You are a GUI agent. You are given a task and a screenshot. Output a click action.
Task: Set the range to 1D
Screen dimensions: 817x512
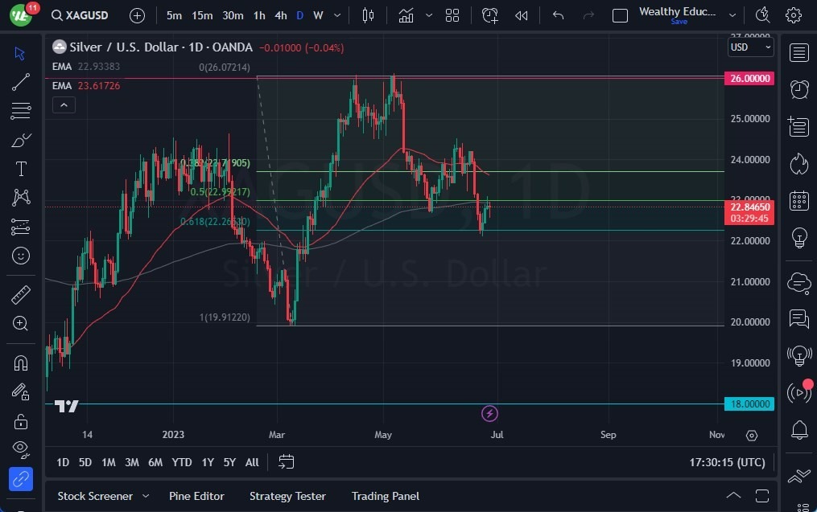(x=63, y=462)
